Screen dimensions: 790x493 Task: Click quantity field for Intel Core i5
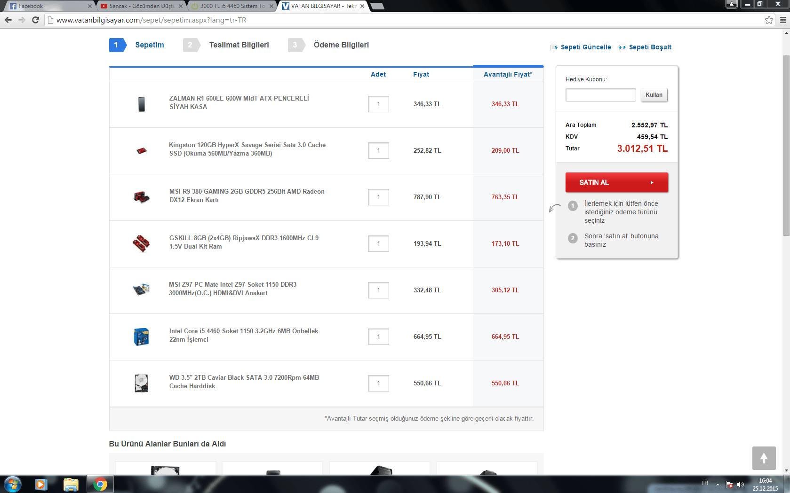coord(378,336)
